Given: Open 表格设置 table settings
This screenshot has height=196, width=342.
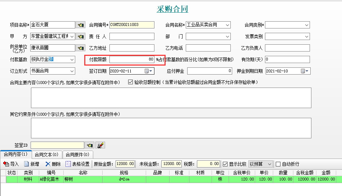Looking at the screenshot, I should (x=77, y=164).
